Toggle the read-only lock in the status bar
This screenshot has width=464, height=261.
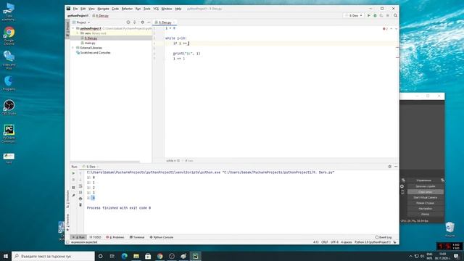(394, 242)
